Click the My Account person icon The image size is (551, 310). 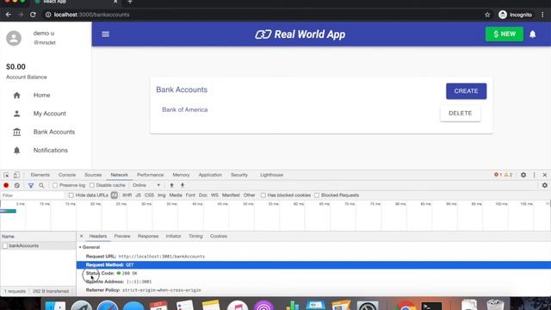point(17,114)
